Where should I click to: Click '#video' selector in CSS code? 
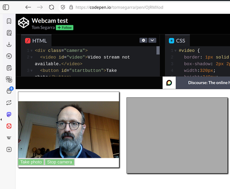187,50
